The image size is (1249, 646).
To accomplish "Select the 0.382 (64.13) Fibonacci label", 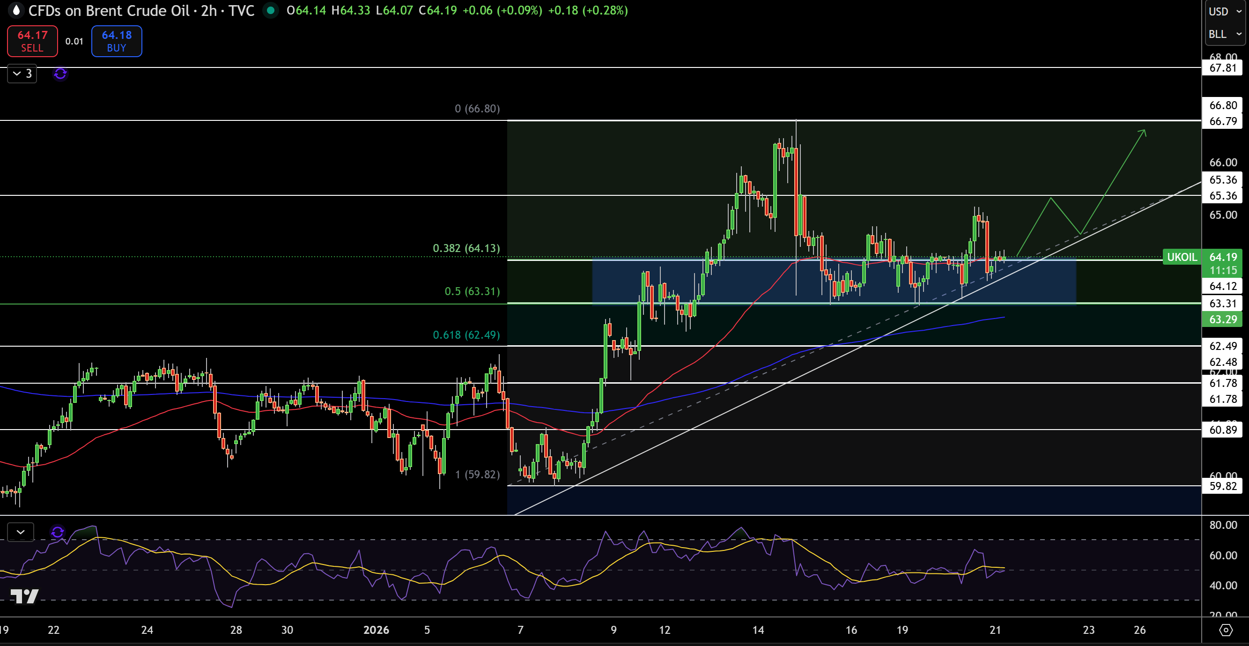I will [466, 248].
